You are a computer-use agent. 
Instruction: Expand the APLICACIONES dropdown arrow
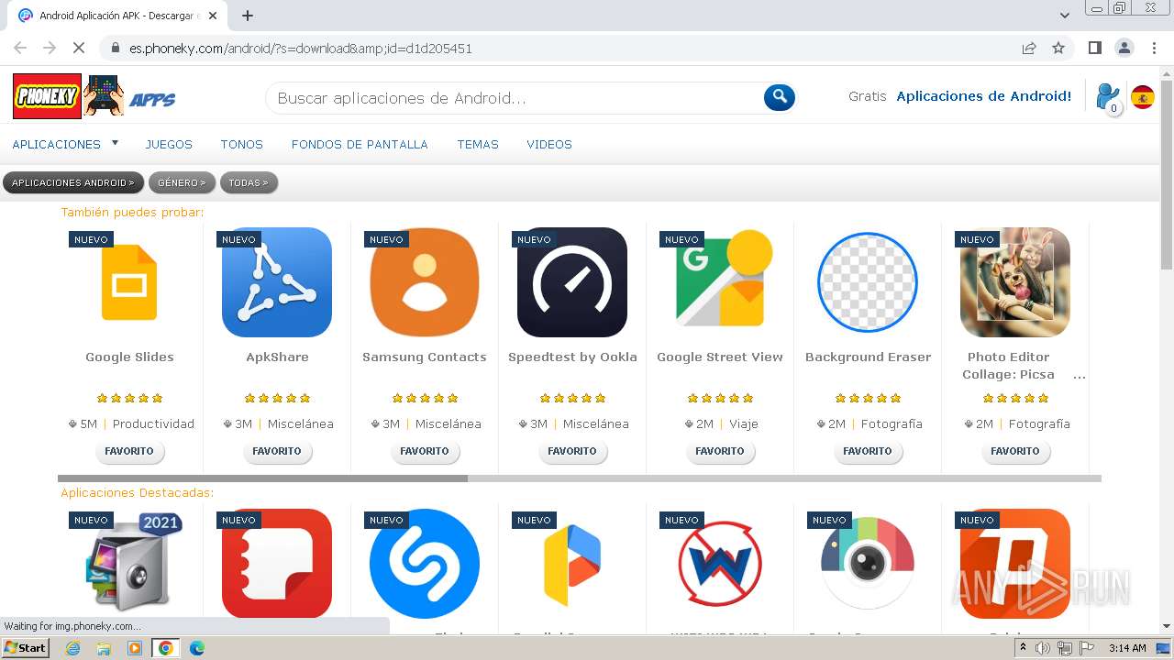[115, 143]
